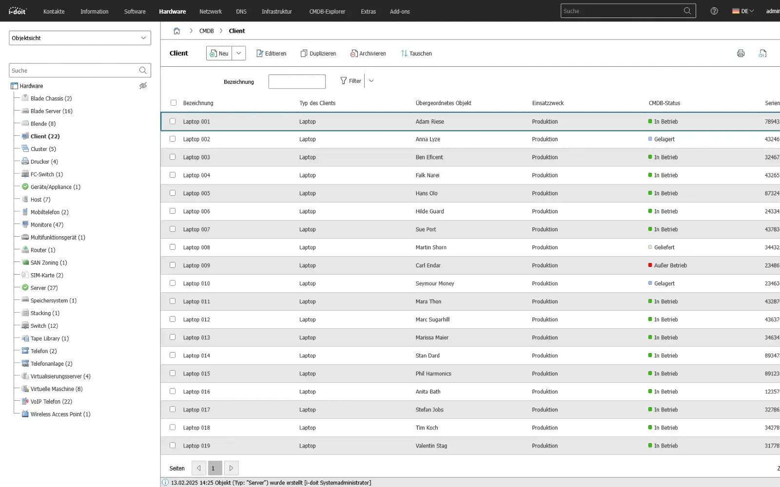The image size is (780, 487).
Task: Open the print view icon
Action: point(741,53)
